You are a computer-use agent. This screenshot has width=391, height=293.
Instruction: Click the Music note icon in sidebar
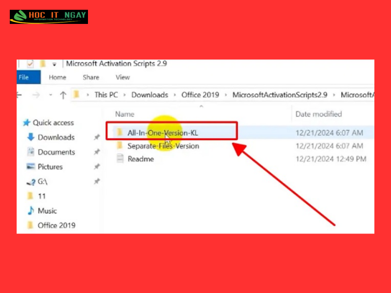[x=31, y=210]
